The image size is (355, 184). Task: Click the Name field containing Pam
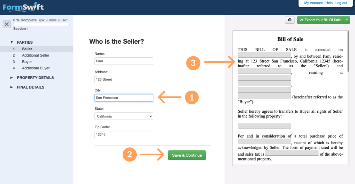[x=124, y=61]
